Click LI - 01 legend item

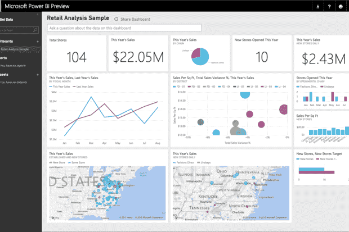[x=239, y=87]
